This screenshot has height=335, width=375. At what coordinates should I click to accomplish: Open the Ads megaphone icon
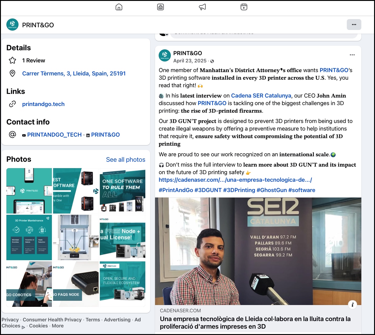202,7
